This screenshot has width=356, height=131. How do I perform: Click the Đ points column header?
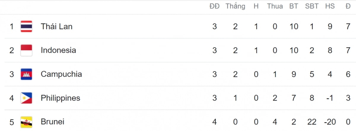coord(348,6)
